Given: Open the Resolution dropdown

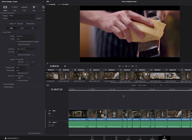Looking at the screenshot, I should click(x=25, y=49).
